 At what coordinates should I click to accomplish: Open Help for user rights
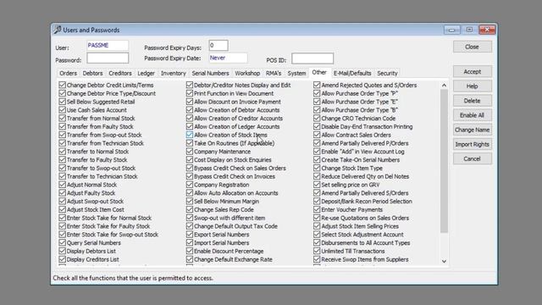click(473, 86)
